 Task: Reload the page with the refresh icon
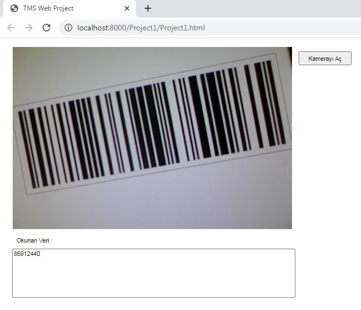[x=46, y=28]
